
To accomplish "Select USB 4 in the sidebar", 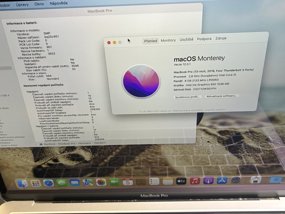I will coord(5,96).
